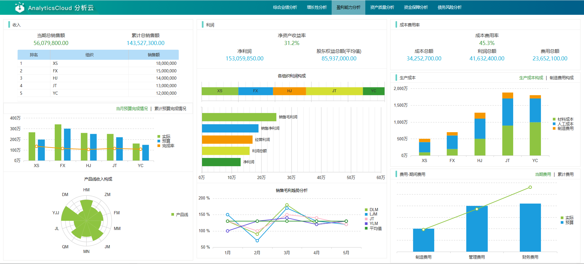This screenshot has height=264, width=584.
Task: Click the 净利润 dark green bar
Action: click(221, 162)
